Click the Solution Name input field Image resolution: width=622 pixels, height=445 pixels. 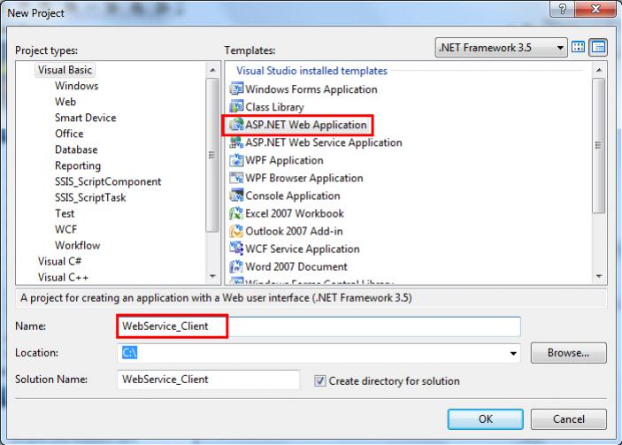click(209, 380)
